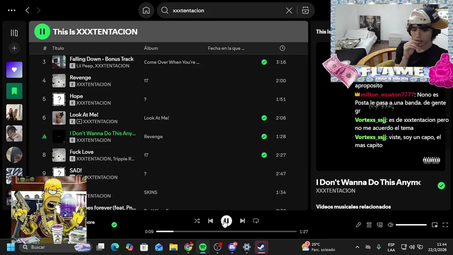Click the 2:27 duration of Fuck Love
The height and width of the screenshot is (255, 453).
point(281,155)
